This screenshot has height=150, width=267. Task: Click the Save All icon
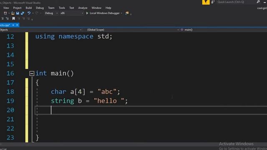tap(22, 13)
